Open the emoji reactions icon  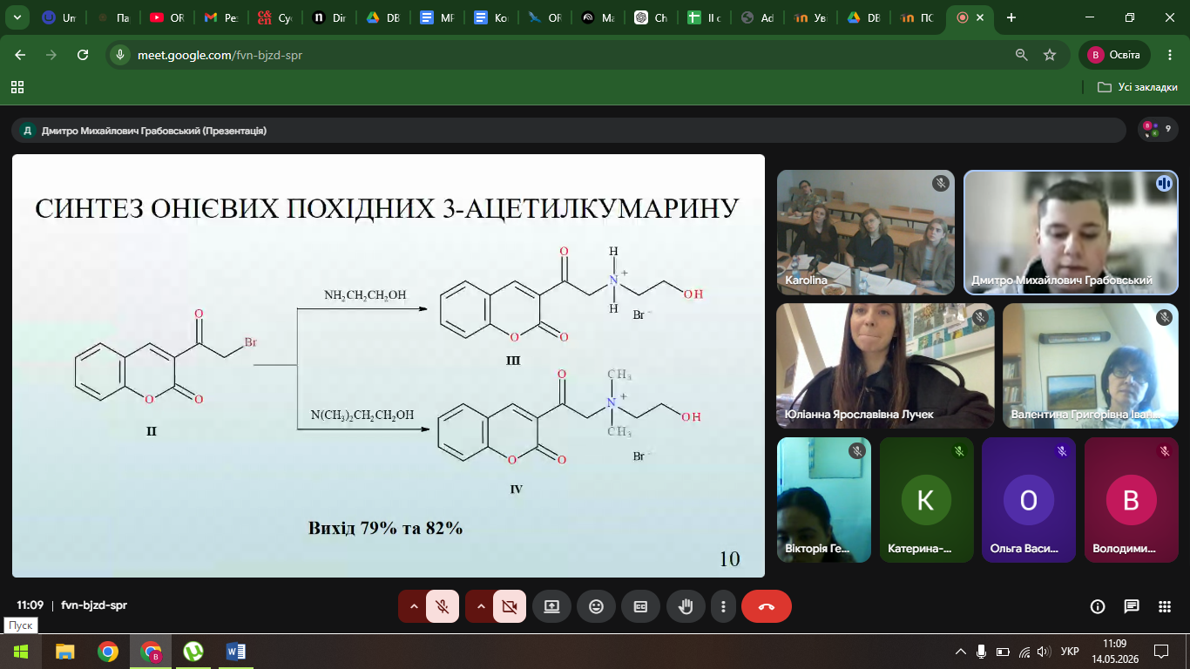pyautogui.click(x=596, y=606)
